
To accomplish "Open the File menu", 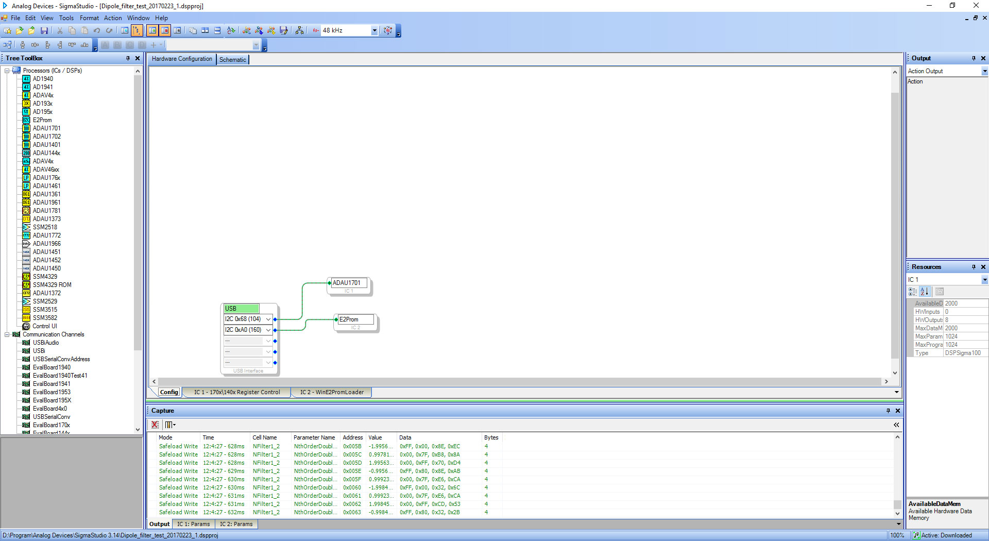I will coord(15,18).
